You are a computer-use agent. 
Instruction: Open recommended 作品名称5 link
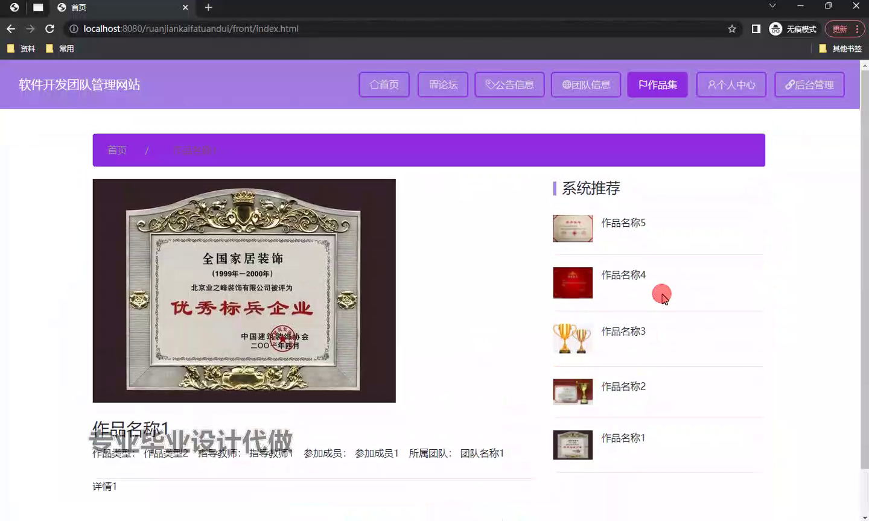[623, 223]
